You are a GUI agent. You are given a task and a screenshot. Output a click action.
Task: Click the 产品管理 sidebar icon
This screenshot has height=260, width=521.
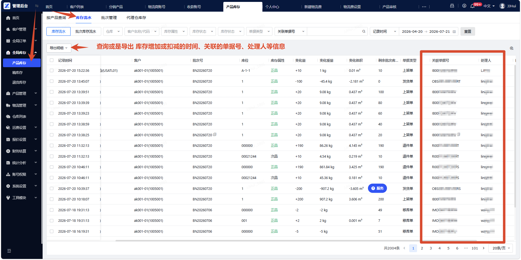8,93
